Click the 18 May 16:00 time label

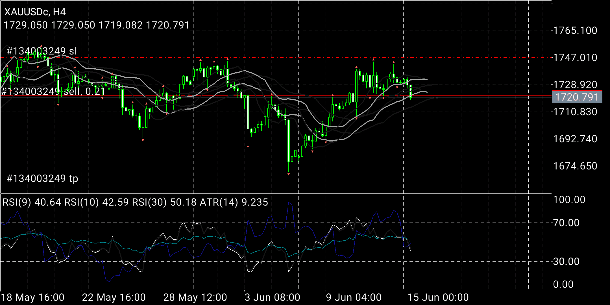pos(33,297)
